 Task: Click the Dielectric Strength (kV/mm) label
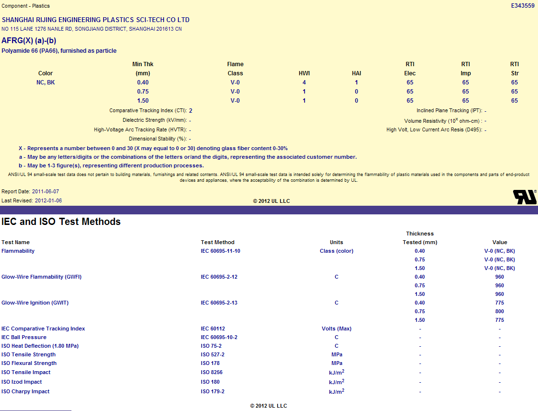(155, 120)
